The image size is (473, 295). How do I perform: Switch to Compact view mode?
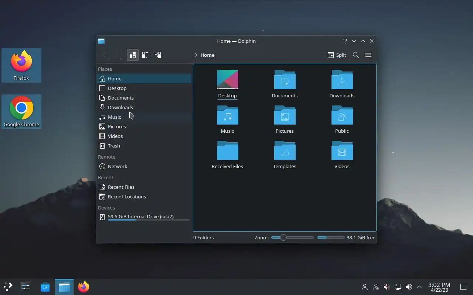145,55
